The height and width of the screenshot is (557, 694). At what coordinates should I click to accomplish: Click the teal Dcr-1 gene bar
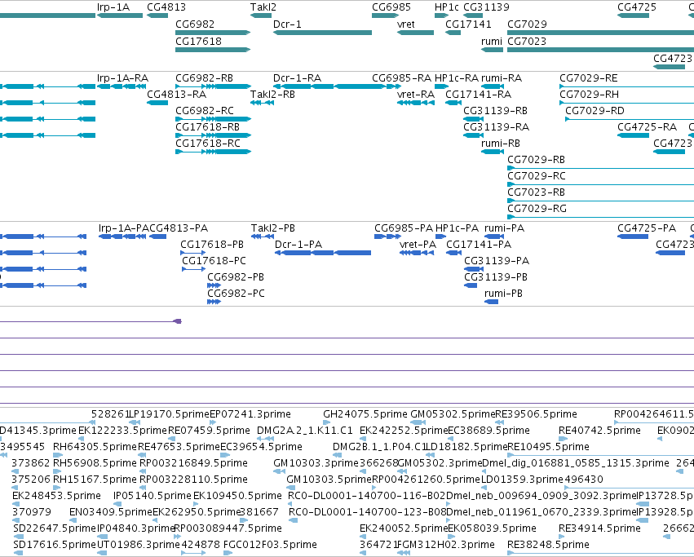tap(323, 33)
